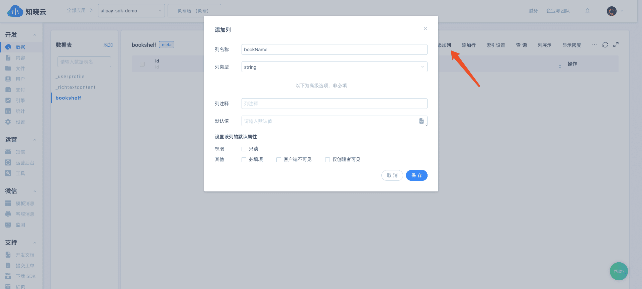The width and height of the screenshot is (642, 289).
Task: Click the sort arrows near 操作 column
Action: 560,66
